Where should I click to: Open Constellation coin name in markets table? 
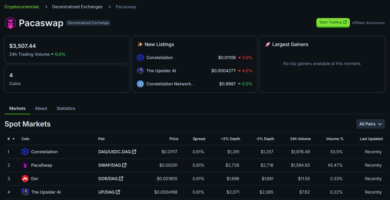44,152
